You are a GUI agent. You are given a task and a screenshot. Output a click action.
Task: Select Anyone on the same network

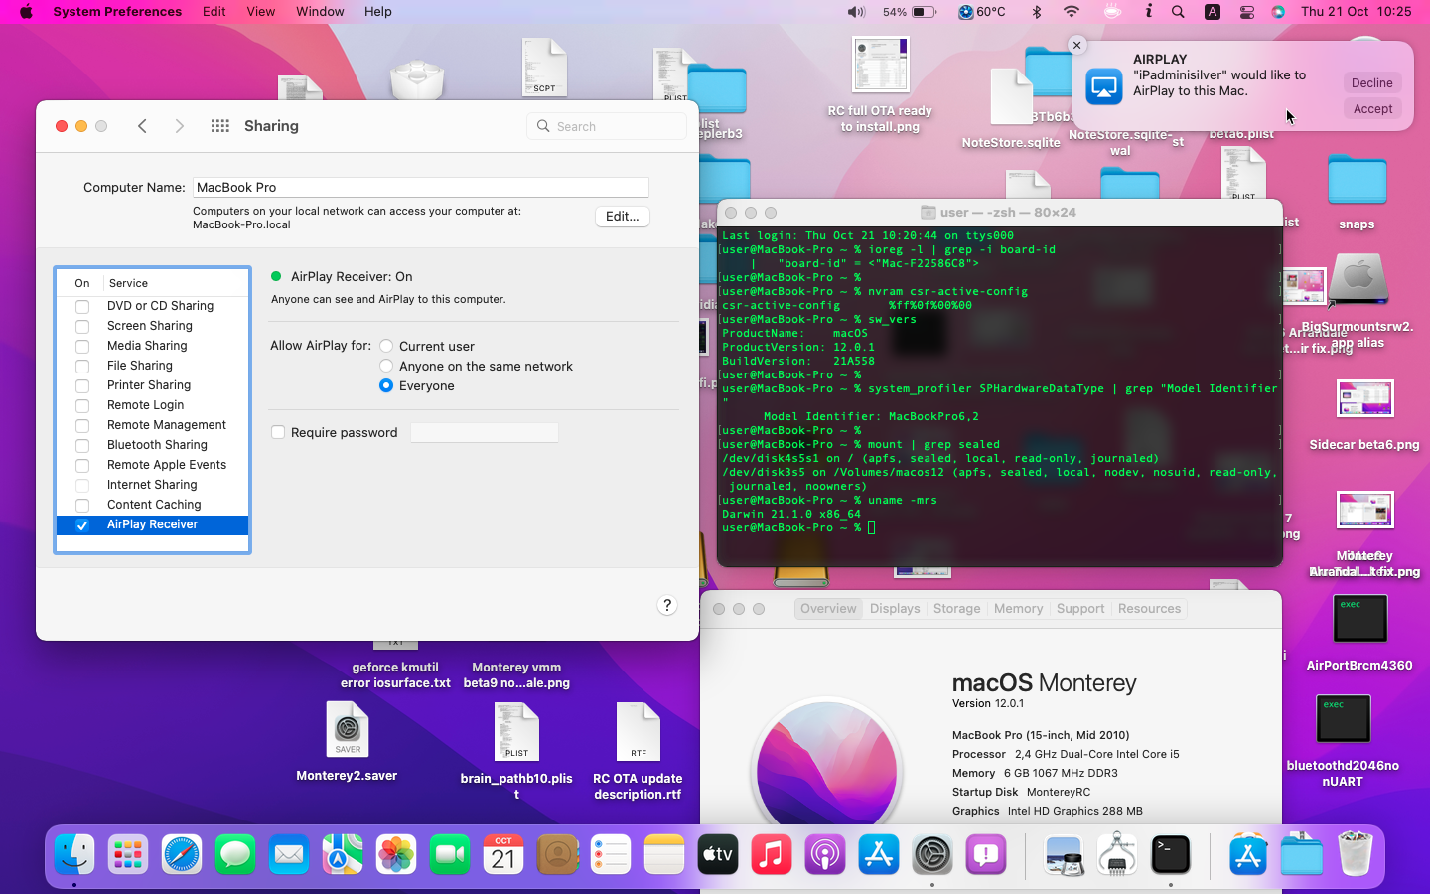[x=386, y=366]
